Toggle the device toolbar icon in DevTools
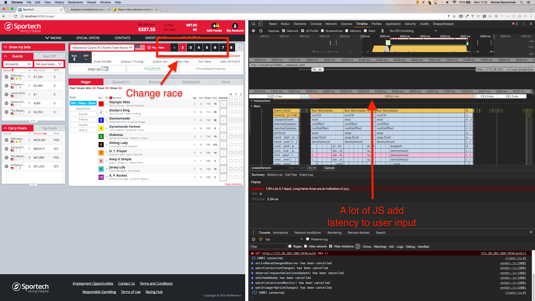 (x=260, y=24)
